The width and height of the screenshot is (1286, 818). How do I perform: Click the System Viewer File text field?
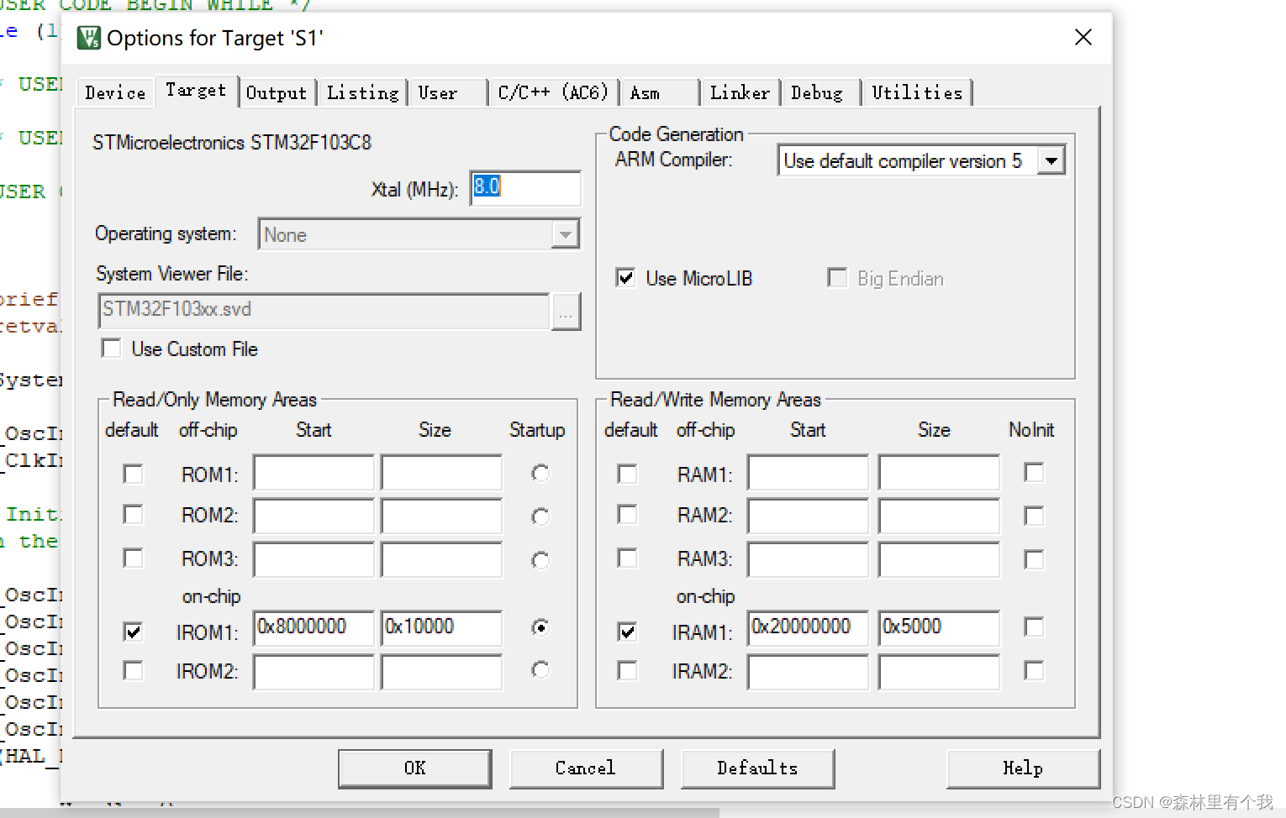pos(324,310)
